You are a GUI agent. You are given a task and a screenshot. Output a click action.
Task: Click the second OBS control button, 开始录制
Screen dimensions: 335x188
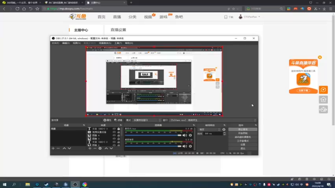tap(243, 133)
